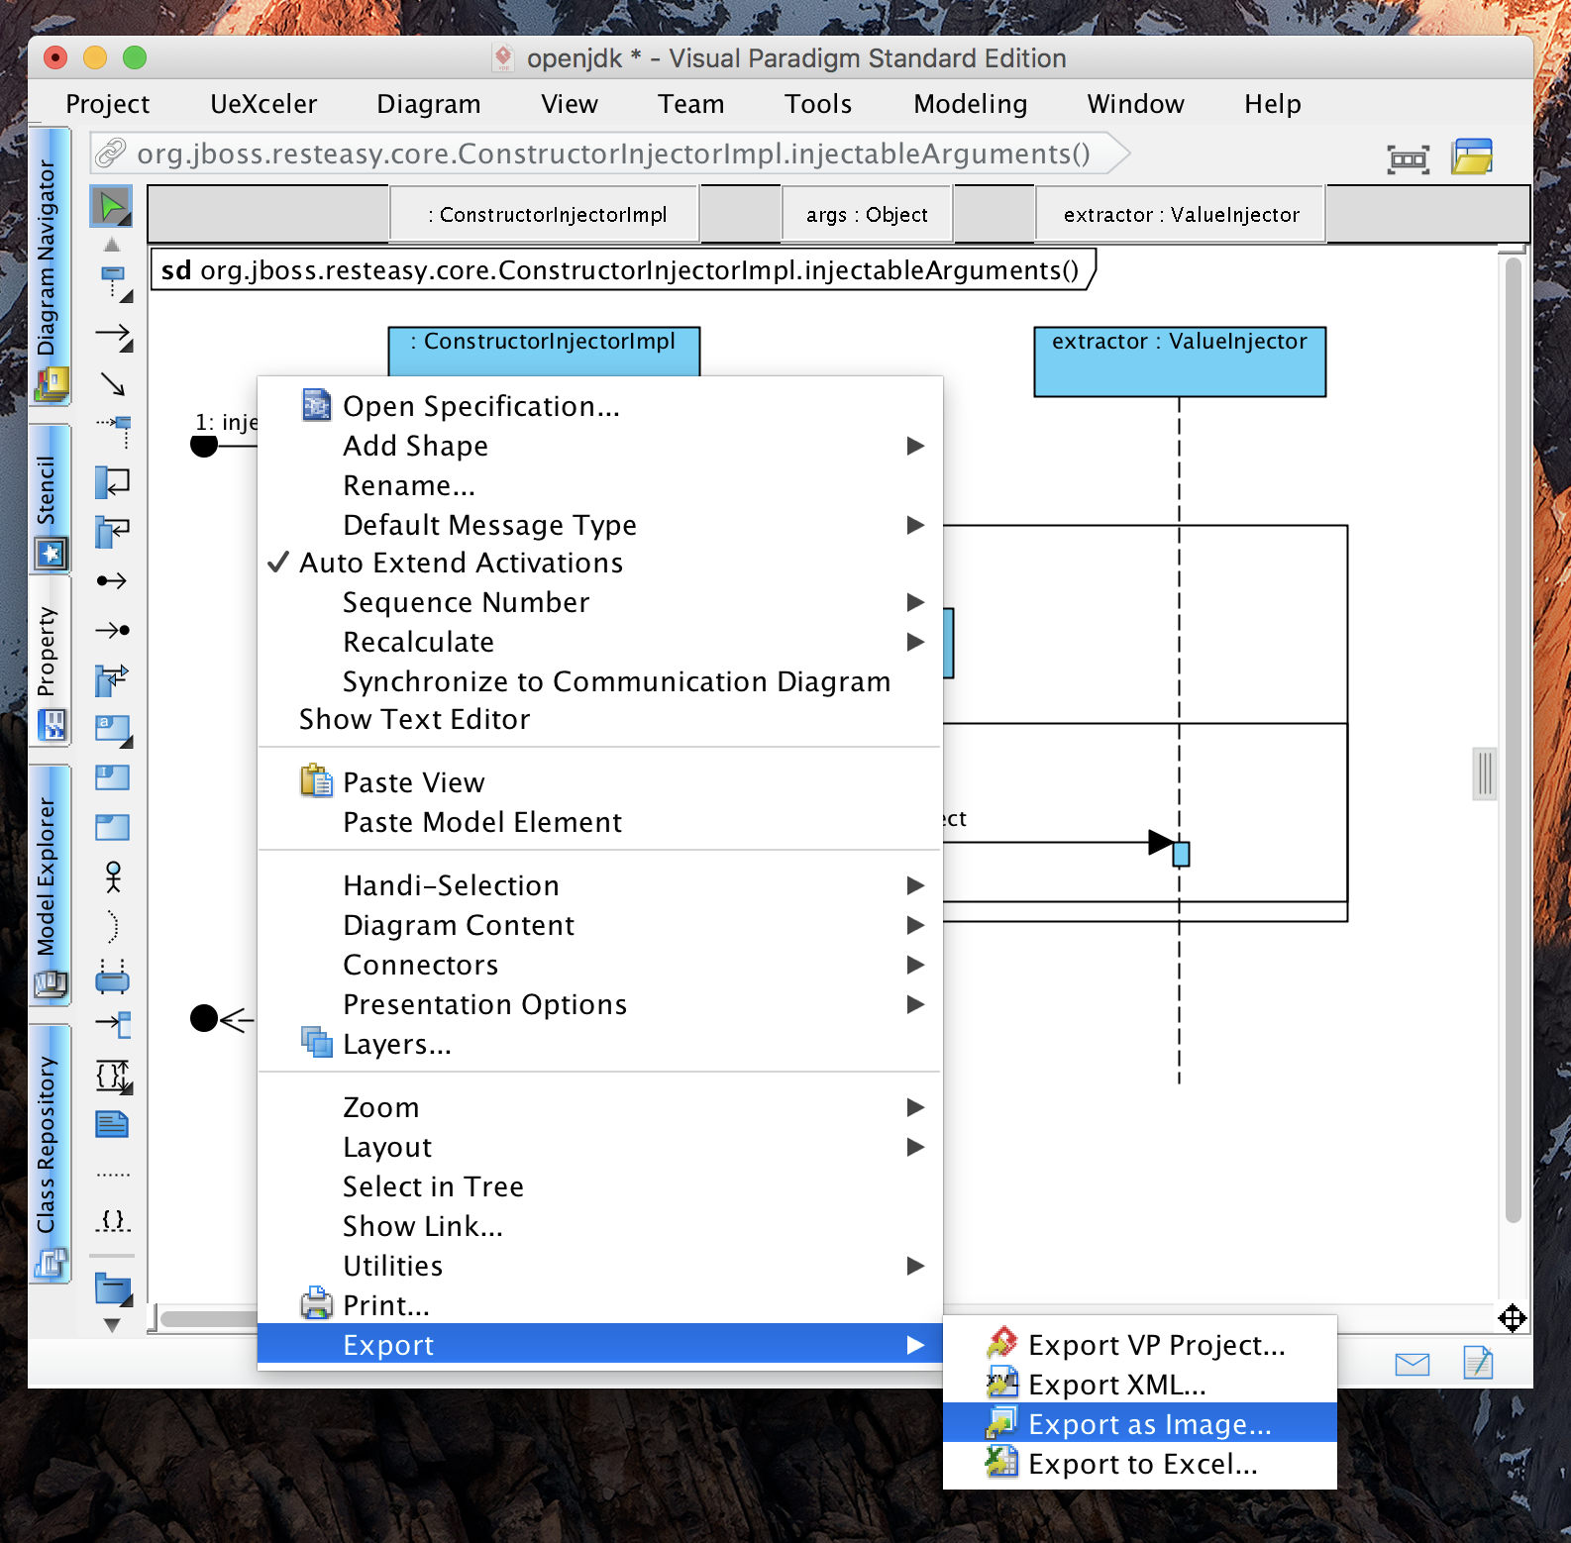Open the Modeling menu
Screen dimensions: 1571x1543
pyautogui.click(x=970, y=104)
